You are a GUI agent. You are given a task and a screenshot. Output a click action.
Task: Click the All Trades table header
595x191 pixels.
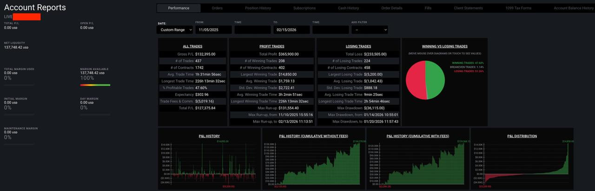click(192, 46)
